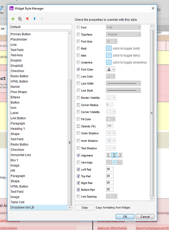
Task: Open the Outer Shadow dropdown
Action: tap(111, 133)
